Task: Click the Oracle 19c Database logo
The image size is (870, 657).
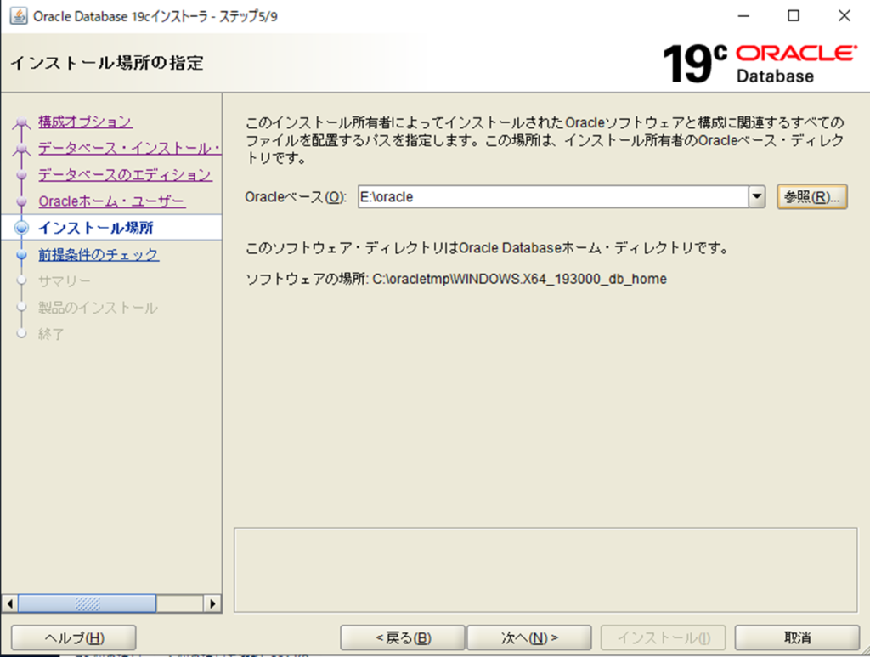Action: coord(759,63)
